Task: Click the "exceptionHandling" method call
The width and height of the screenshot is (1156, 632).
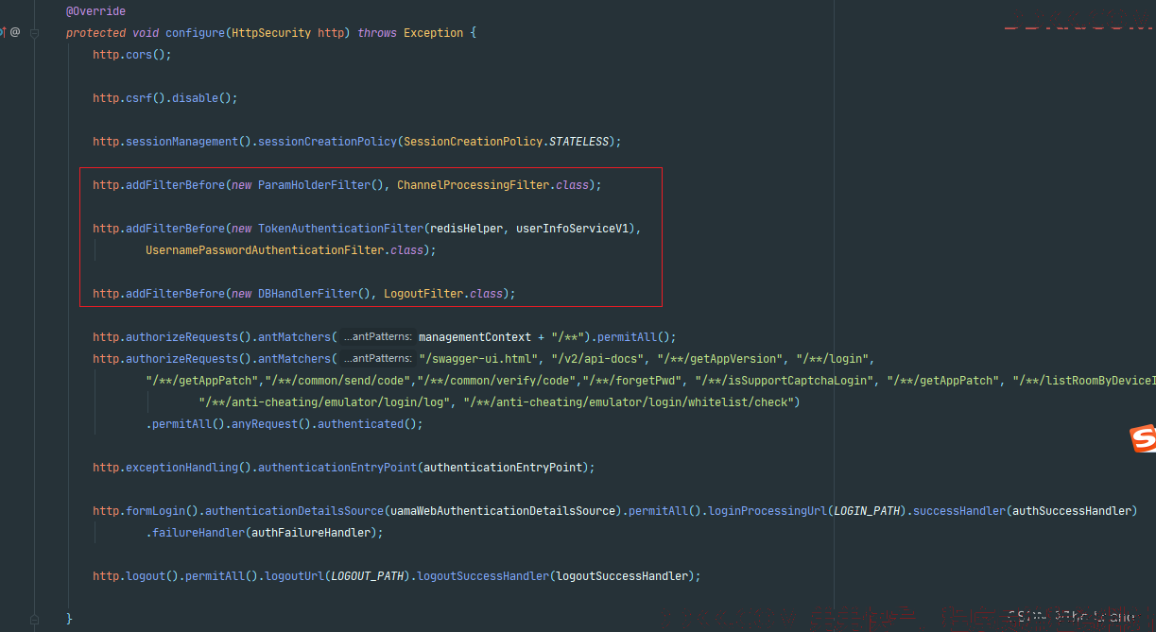Action: [181, 468]
